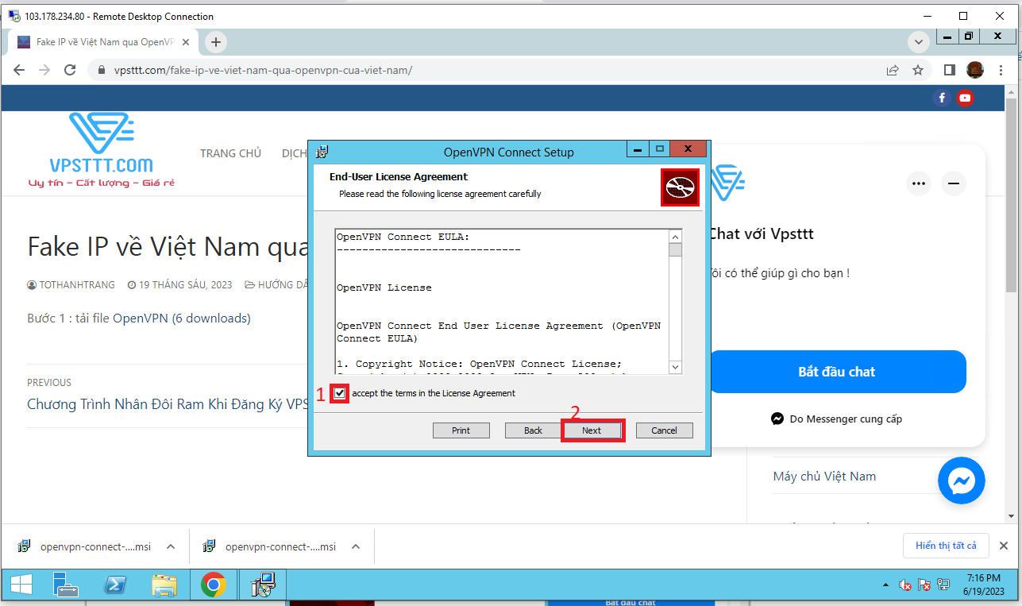1022x606 pixels.
Task: Open TRANG CHỦ menu item
Action: 230,153
